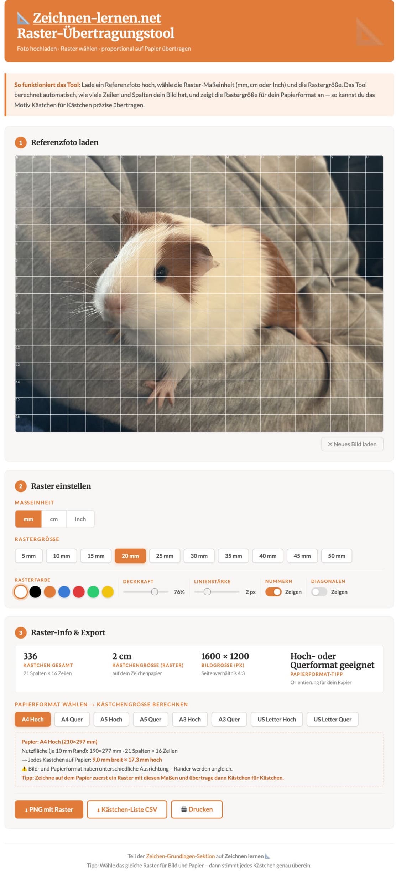This screenshot has width=396, height=873.
Task: Download the PNG mit Raster
Action: 49,809
